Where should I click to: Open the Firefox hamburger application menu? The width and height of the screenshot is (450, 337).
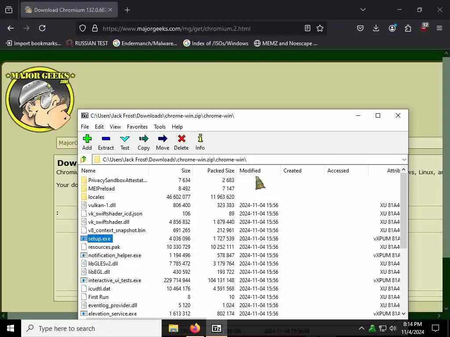tap(439, 28)
